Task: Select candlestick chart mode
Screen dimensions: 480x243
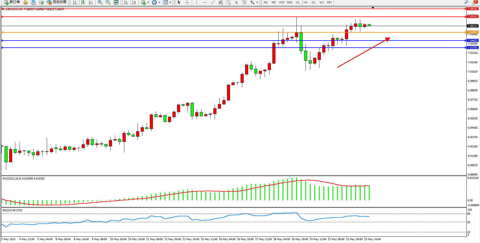Action: pyautogui.click(x=83, y=2)
